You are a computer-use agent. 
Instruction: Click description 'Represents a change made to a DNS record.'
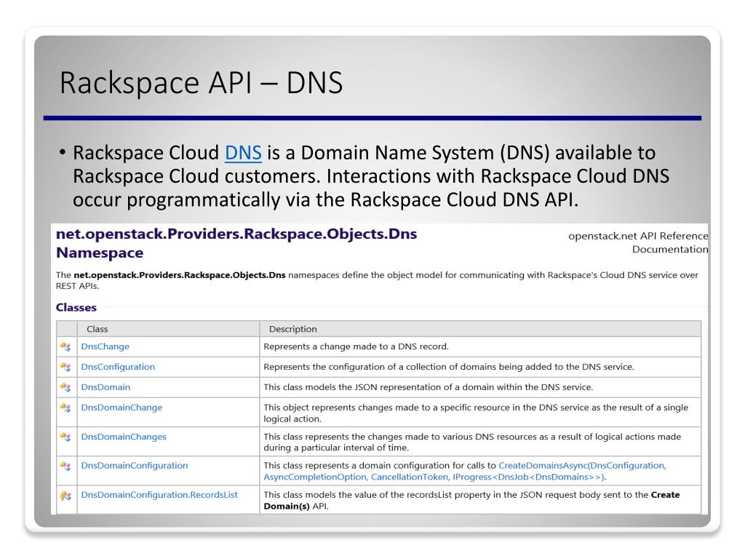356,346
